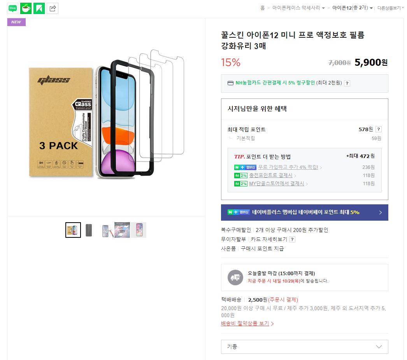407x360 pixels.
Task: Open NH card discount help question mark
Action: (x=347, y=83)
